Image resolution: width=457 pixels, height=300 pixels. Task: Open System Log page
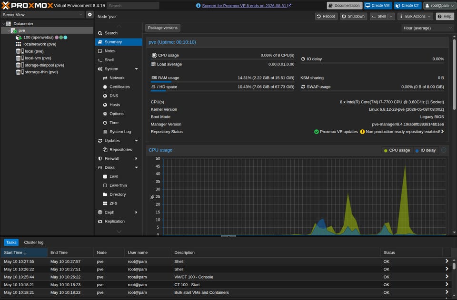[x=119, y=132]
